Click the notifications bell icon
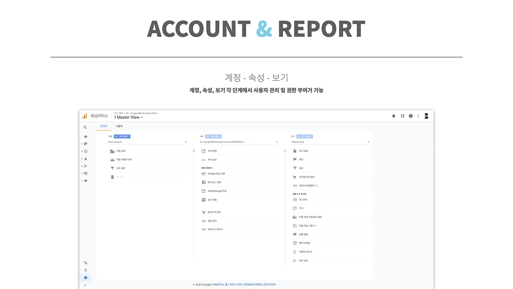This screenshot has height=289, width=513. 393,116
